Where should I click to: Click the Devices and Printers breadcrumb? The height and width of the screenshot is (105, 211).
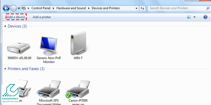pyautogui.click(x=106, y=8)
